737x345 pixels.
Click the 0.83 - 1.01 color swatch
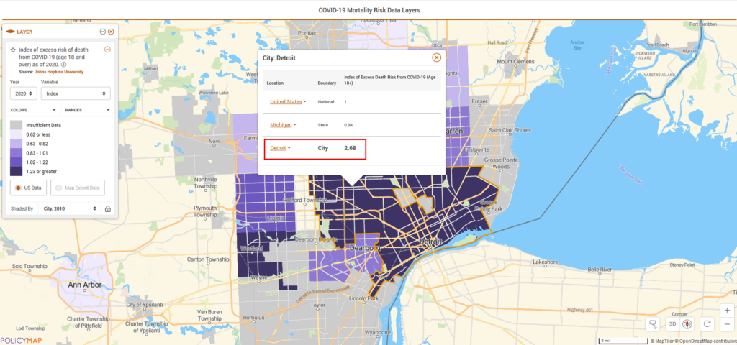coord(17,152)
